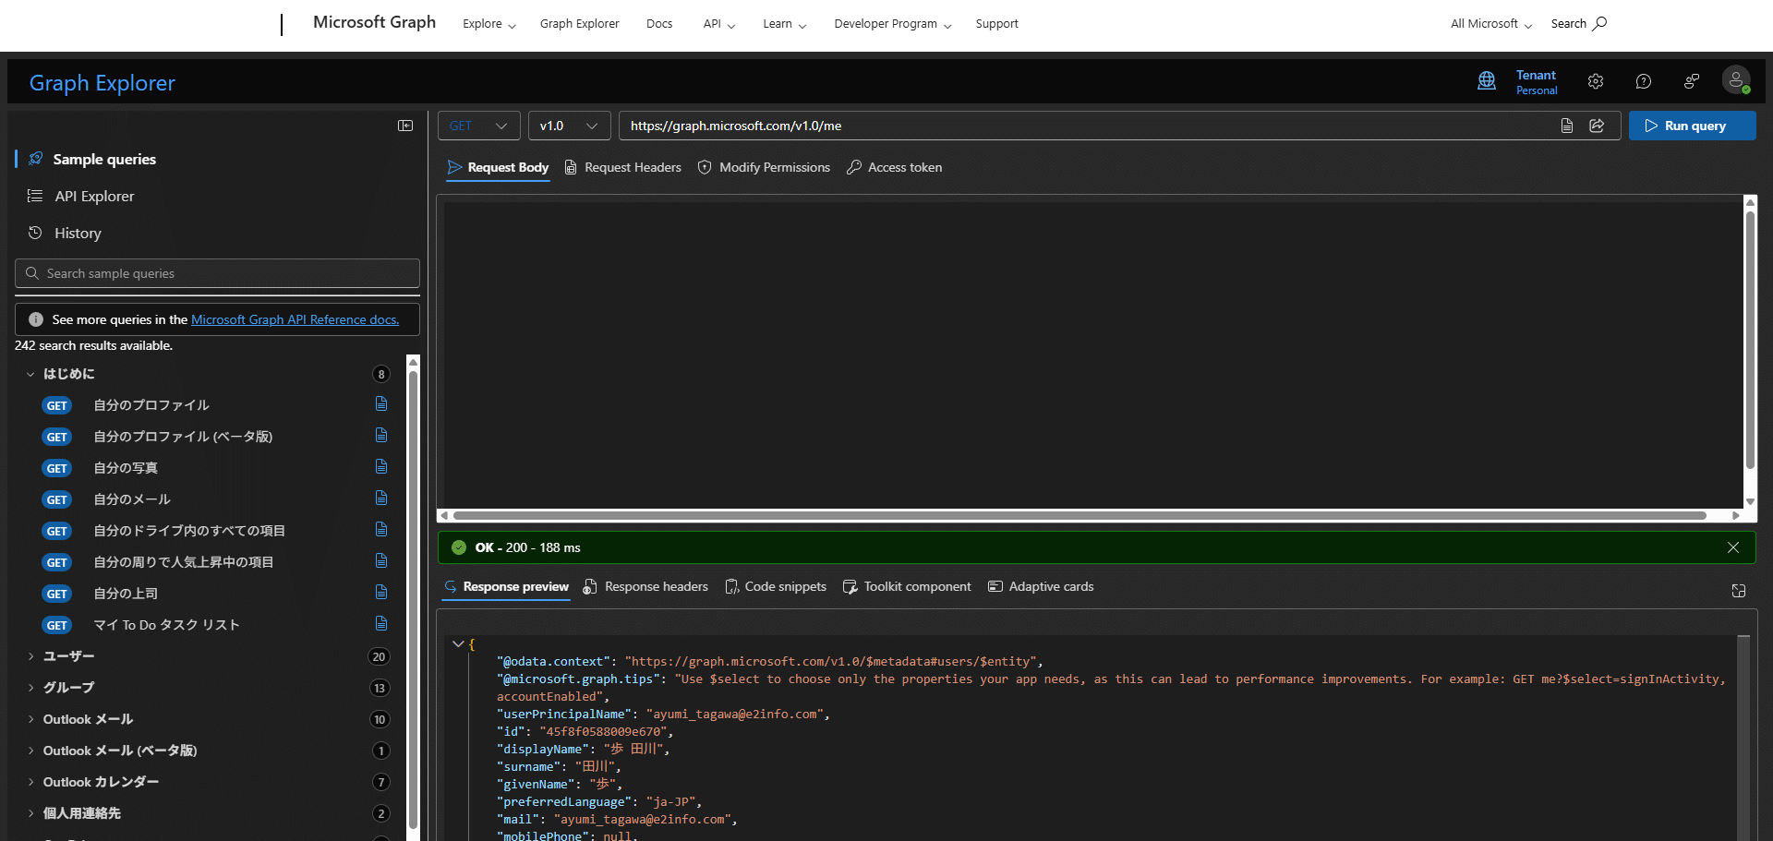Image resolution: width=1773 pixels, height=841 pixels.
Task: Dismiss the OK 200 status message
Action: [1733, 547]
